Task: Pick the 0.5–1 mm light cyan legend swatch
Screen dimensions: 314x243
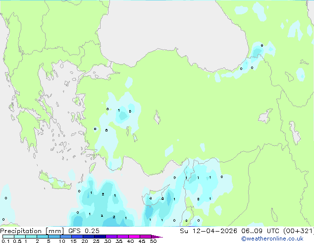Action: click(20, 237)
